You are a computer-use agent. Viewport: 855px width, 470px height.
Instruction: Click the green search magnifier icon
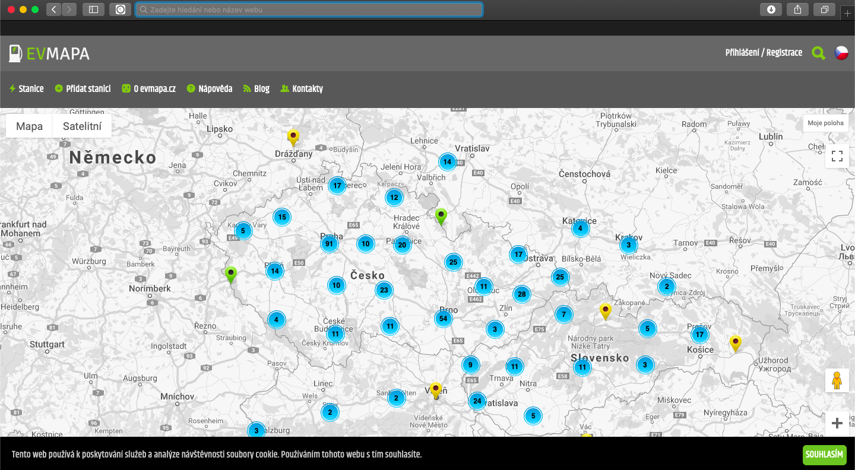818,53
